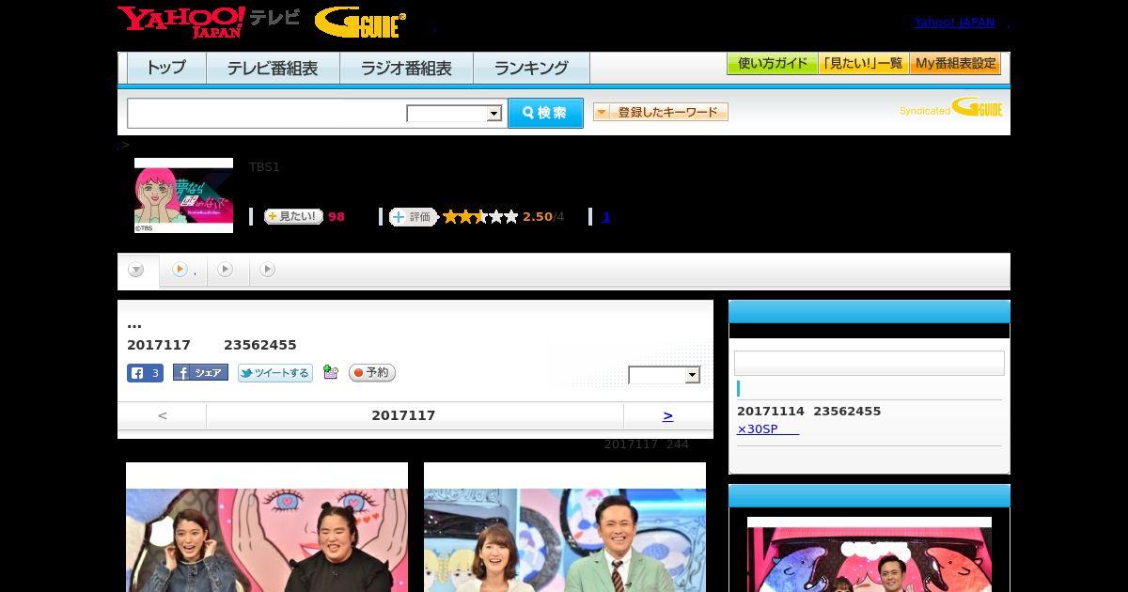
Task: Select the TBS1 channel label
Action: [264, 167]
